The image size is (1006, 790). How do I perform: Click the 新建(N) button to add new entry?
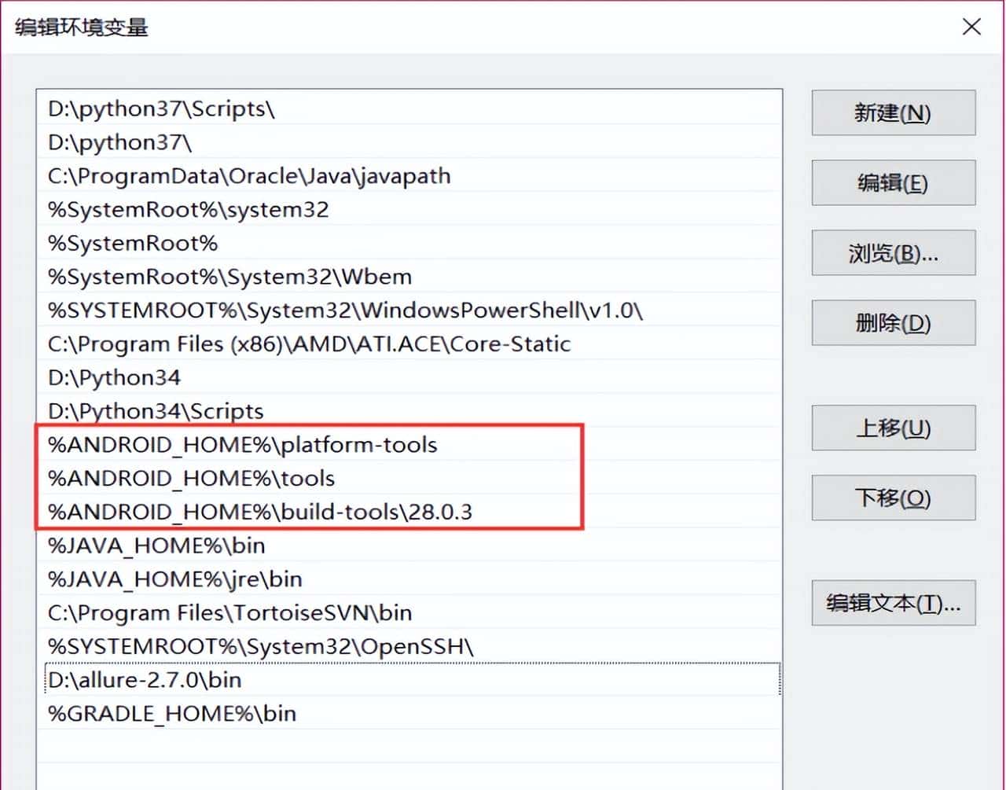[x=893, y=113]
